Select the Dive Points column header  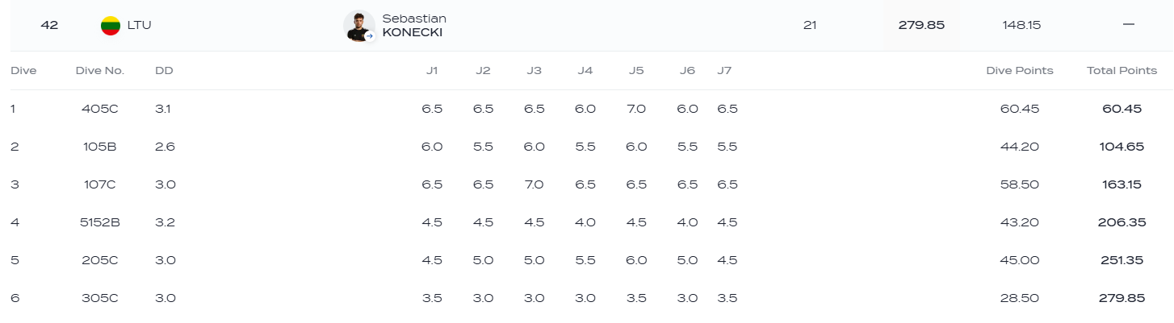(1019, 71)
